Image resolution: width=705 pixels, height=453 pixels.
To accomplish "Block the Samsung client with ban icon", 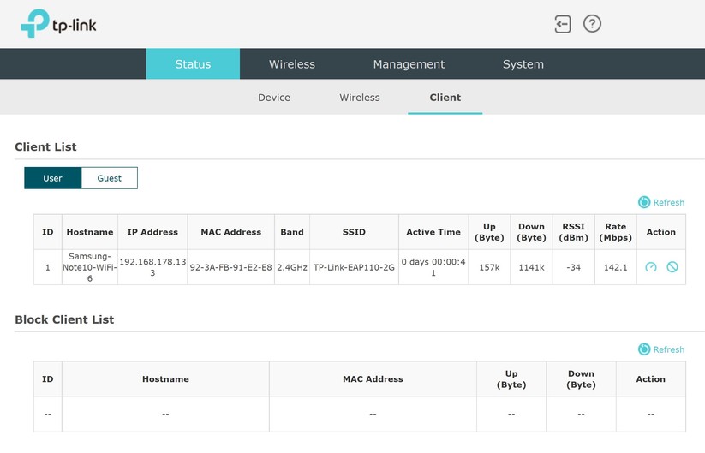I will coord(672,267).
